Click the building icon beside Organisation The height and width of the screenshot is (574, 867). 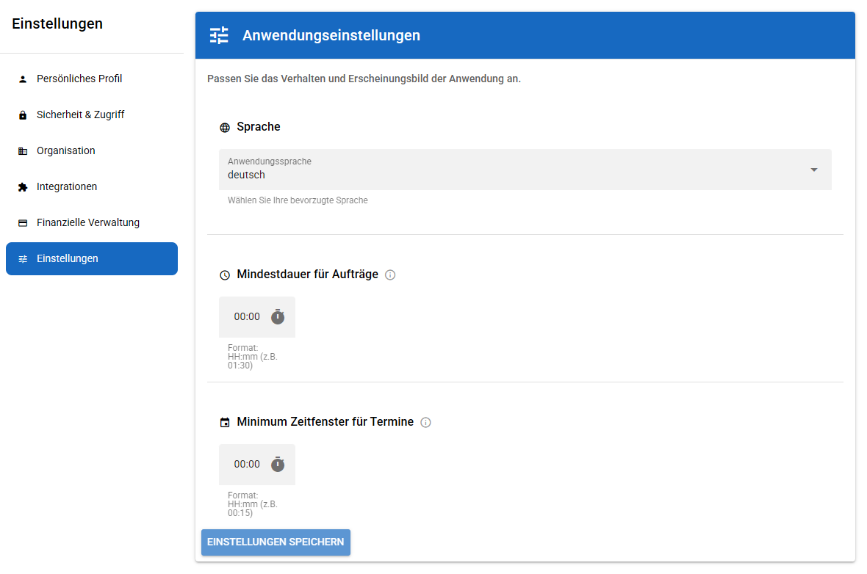point(23,150)
